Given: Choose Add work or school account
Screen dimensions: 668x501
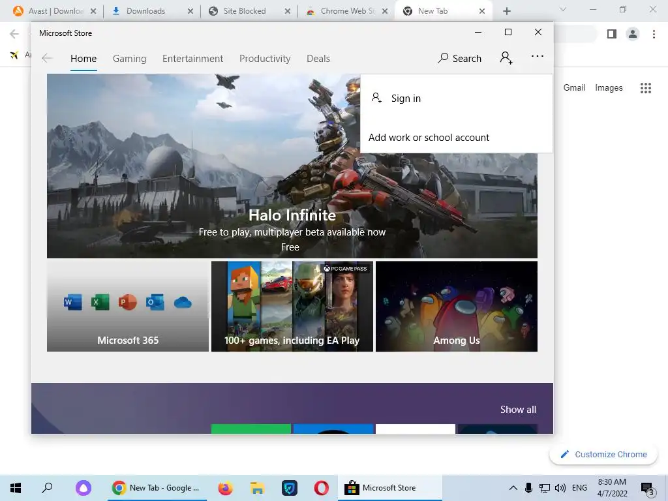Looking at the screenshot, I should [x=456, y=137].
